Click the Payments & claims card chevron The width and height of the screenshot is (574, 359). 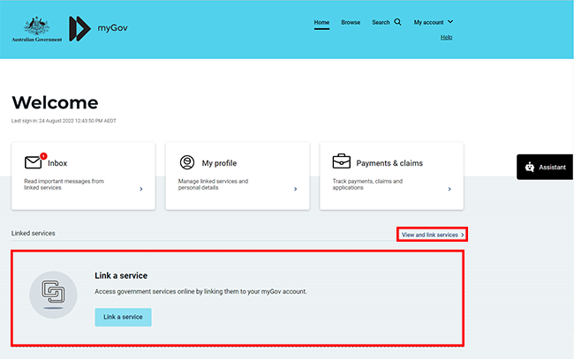pos(449,189)
